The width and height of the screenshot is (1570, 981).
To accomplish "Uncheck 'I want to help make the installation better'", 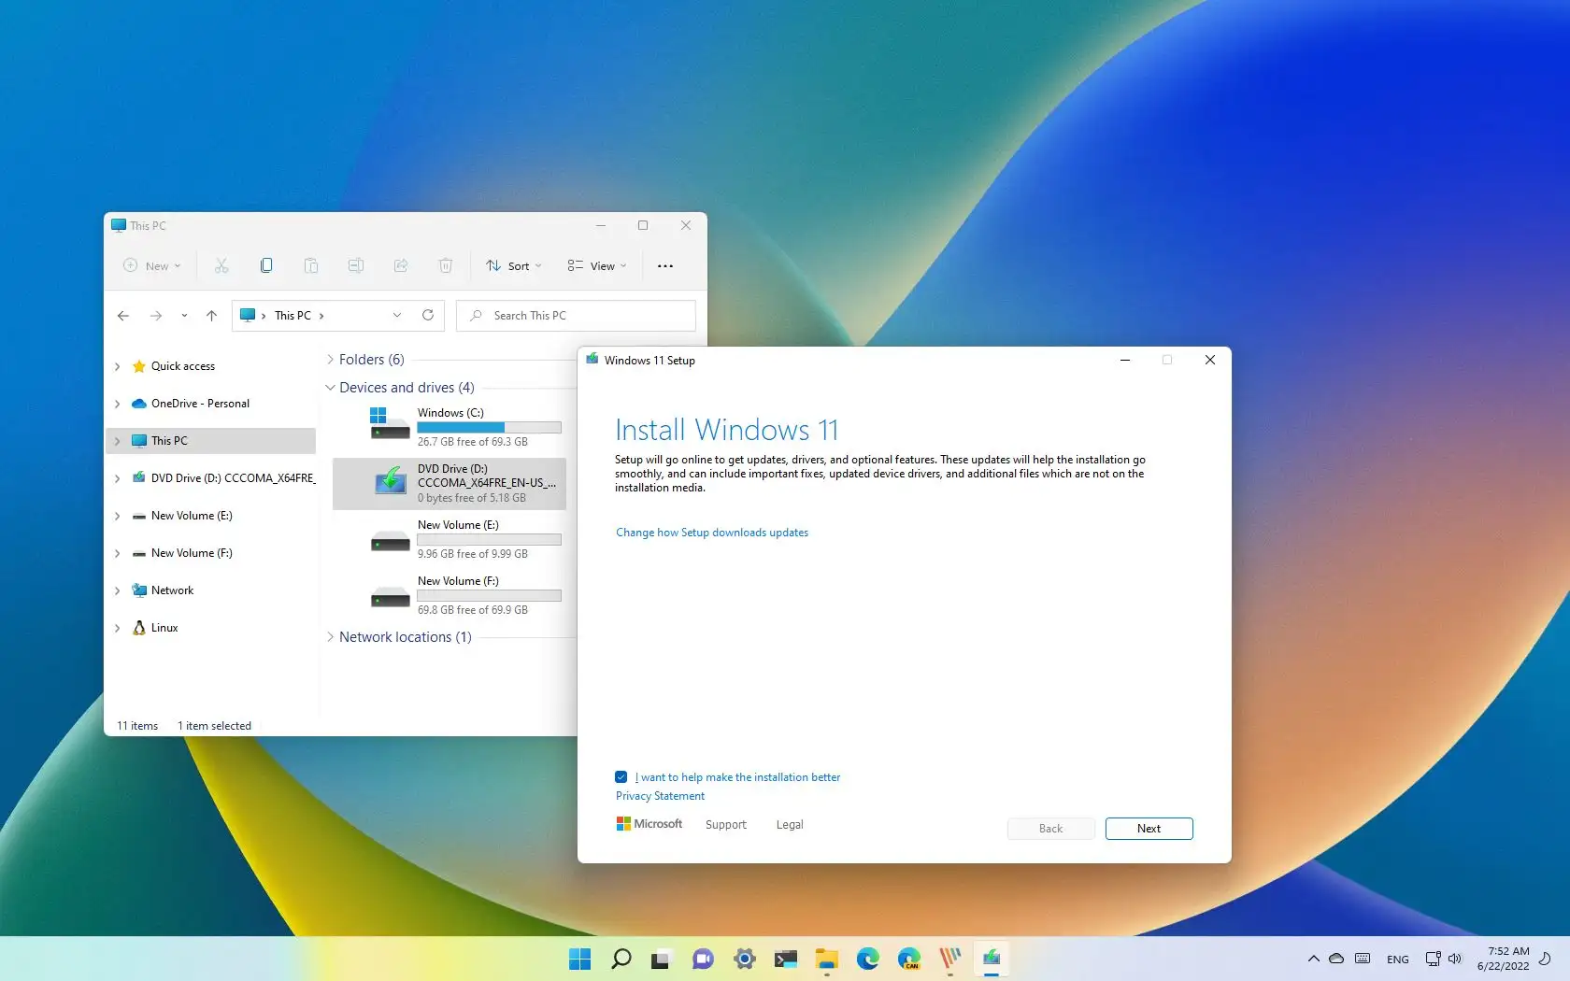I will point(621,776).
